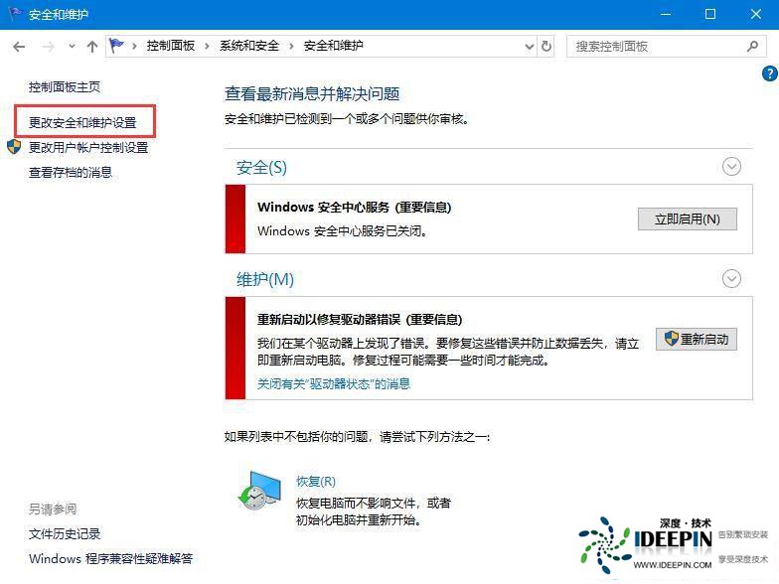
Task: Click the title bar flag icon
Action: click(16, 14)
